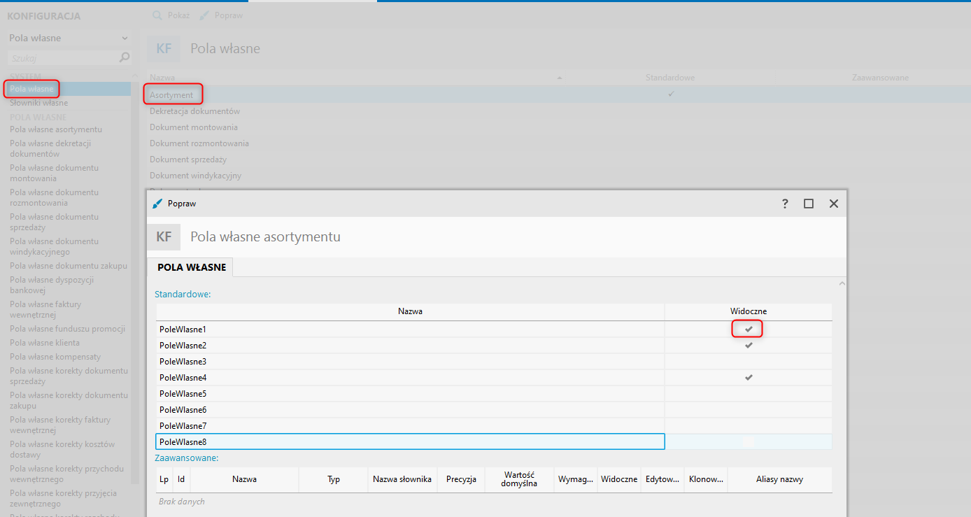Open Pola własne kompensaty
Viewport: 971px width, 517px height.
(x=55, y=357)
